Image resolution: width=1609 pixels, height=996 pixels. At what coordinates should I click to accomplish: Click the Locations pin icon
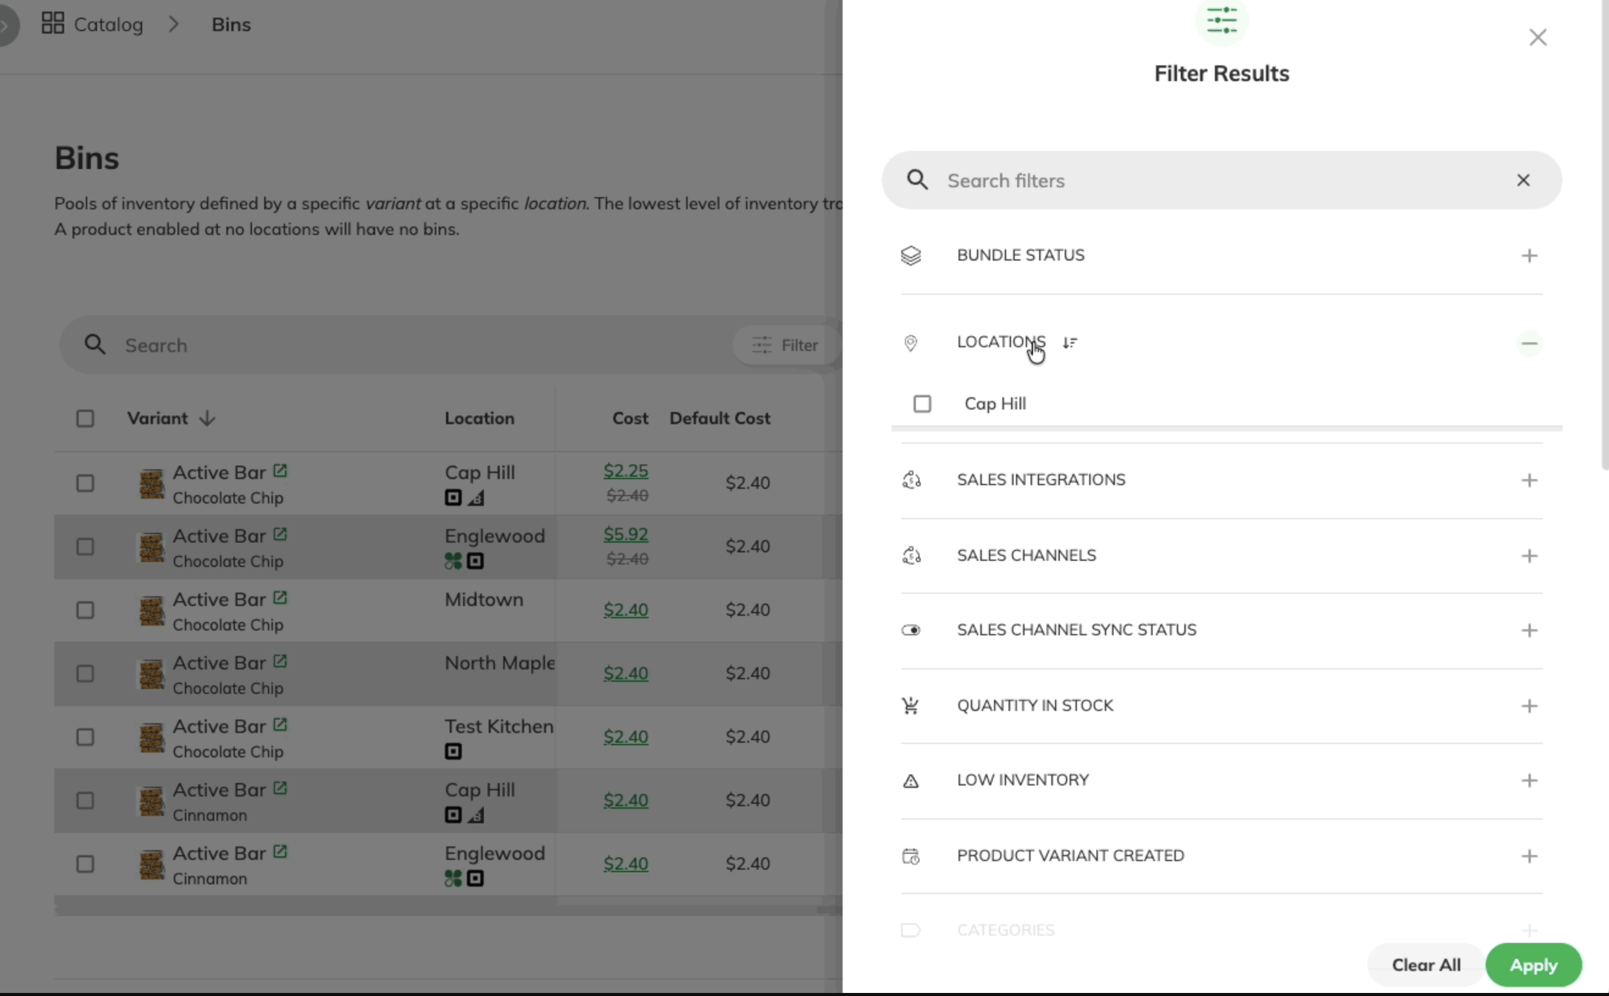click(x=910, y=343)
